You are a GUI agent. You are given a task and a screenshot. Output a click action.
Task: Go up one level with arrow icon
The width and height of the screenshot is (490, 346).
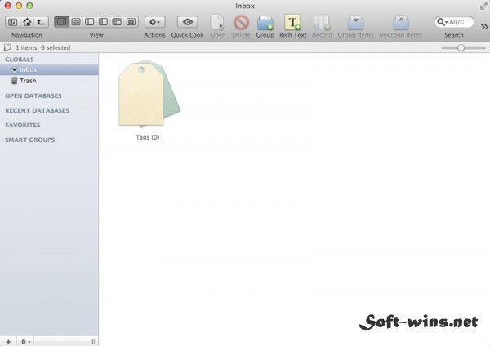click(x=42, y=22)
